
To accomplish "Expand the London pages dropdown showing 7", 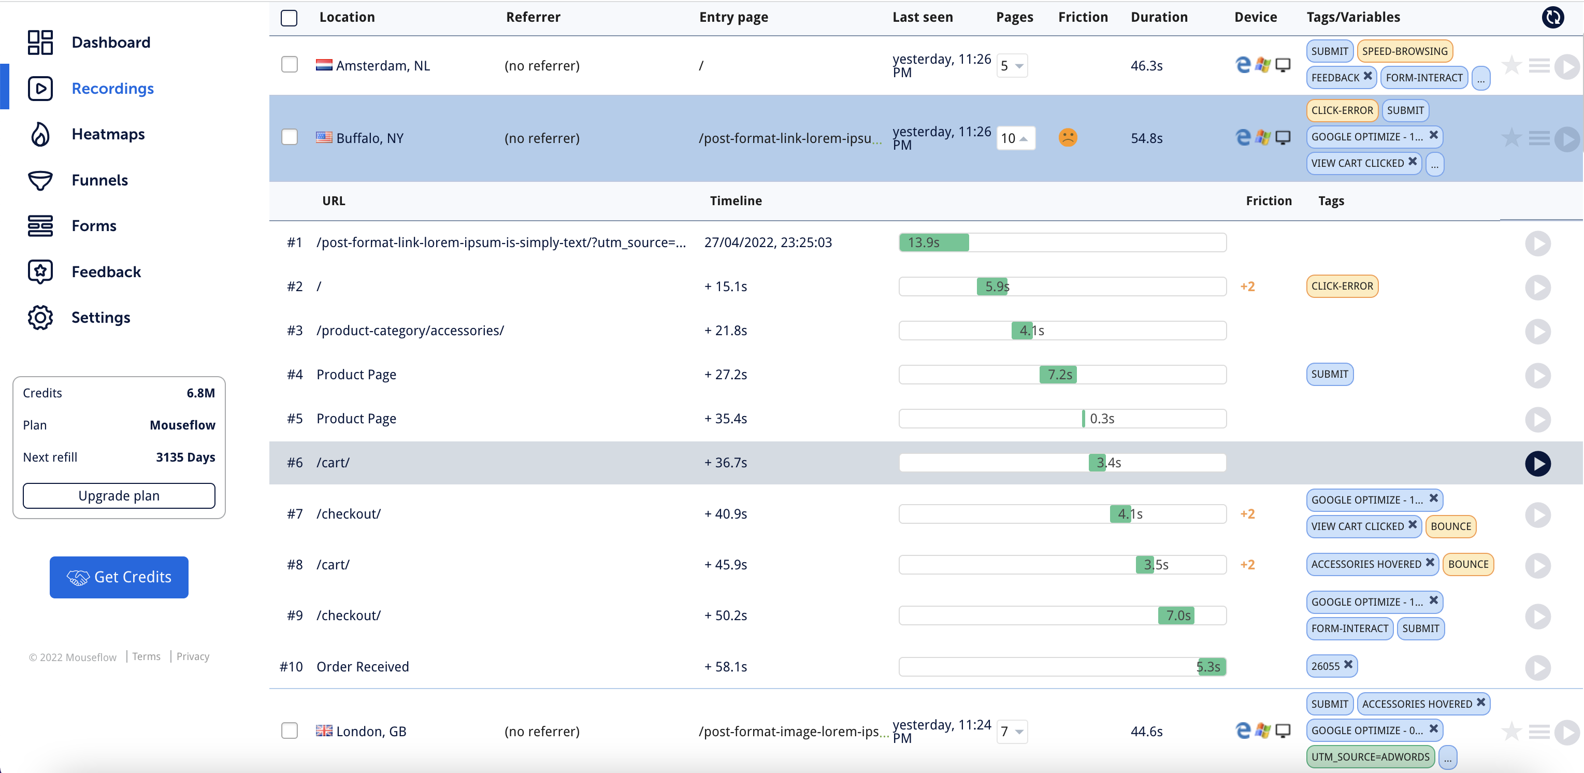I will pyautogui.click(x=1012, y=731).
